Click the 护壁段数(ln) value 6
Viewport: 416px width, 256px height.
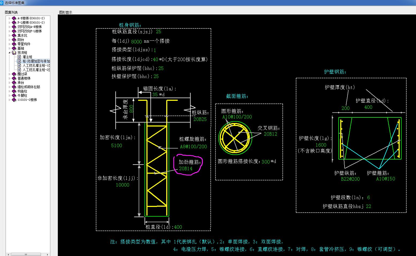click(368, 198)
